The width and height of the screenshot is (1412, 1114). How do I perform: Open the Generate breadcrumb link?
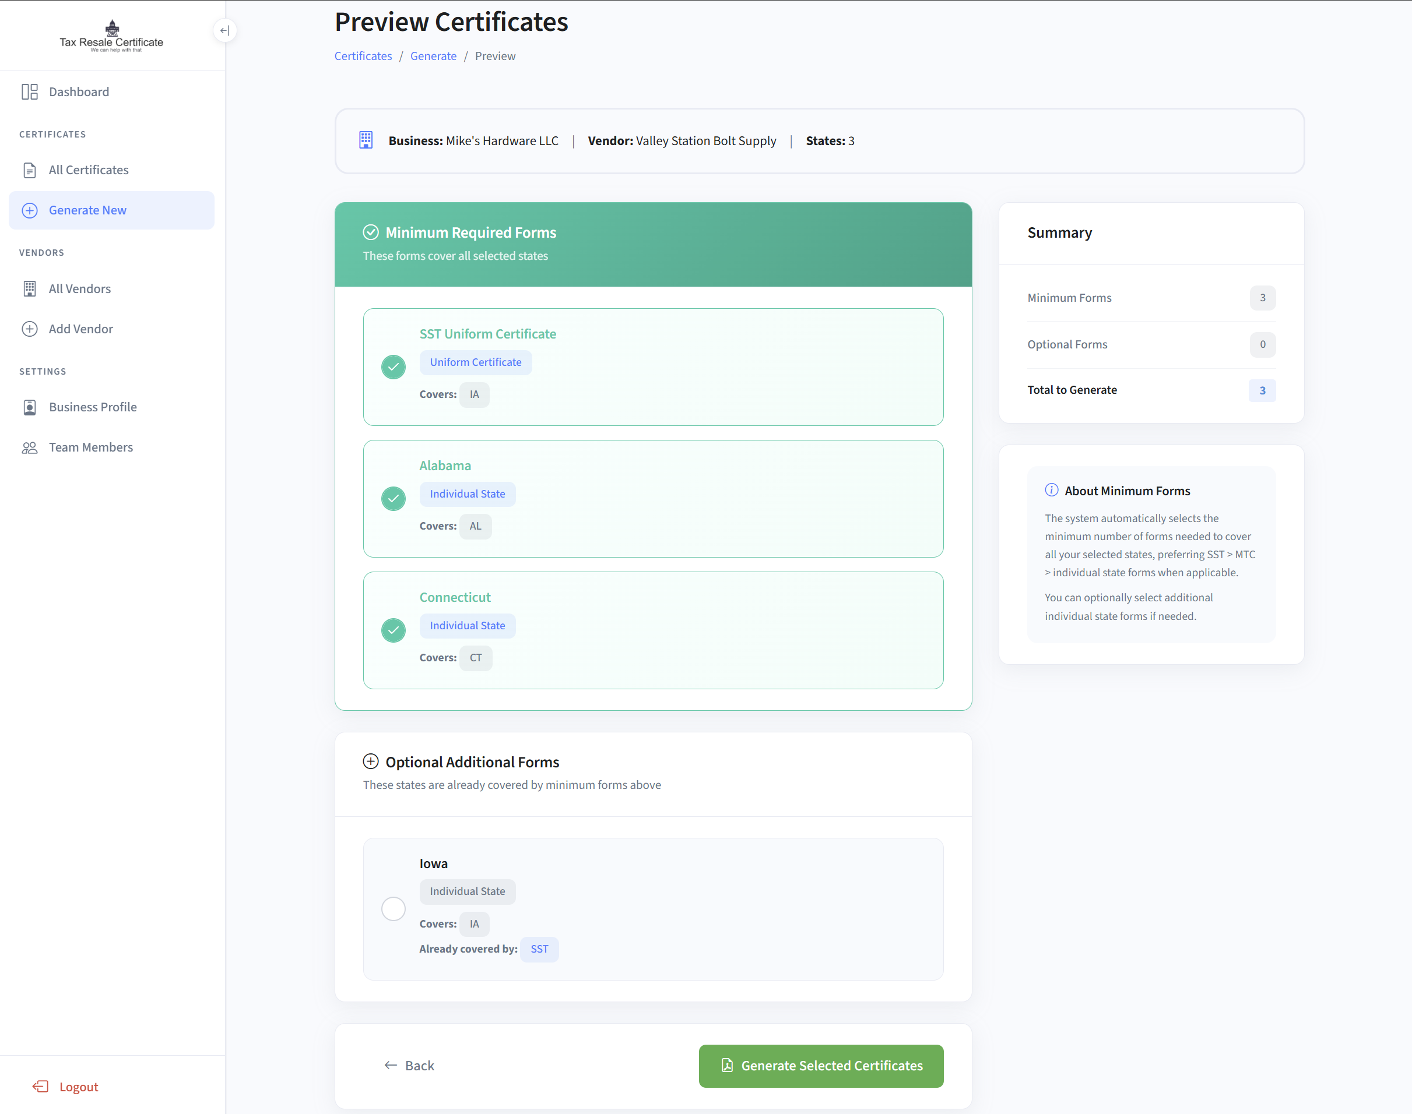click(433, 56)
